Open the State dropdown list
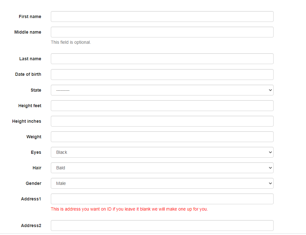This screenshot has height=235, width=306. (x=162, y=90)
